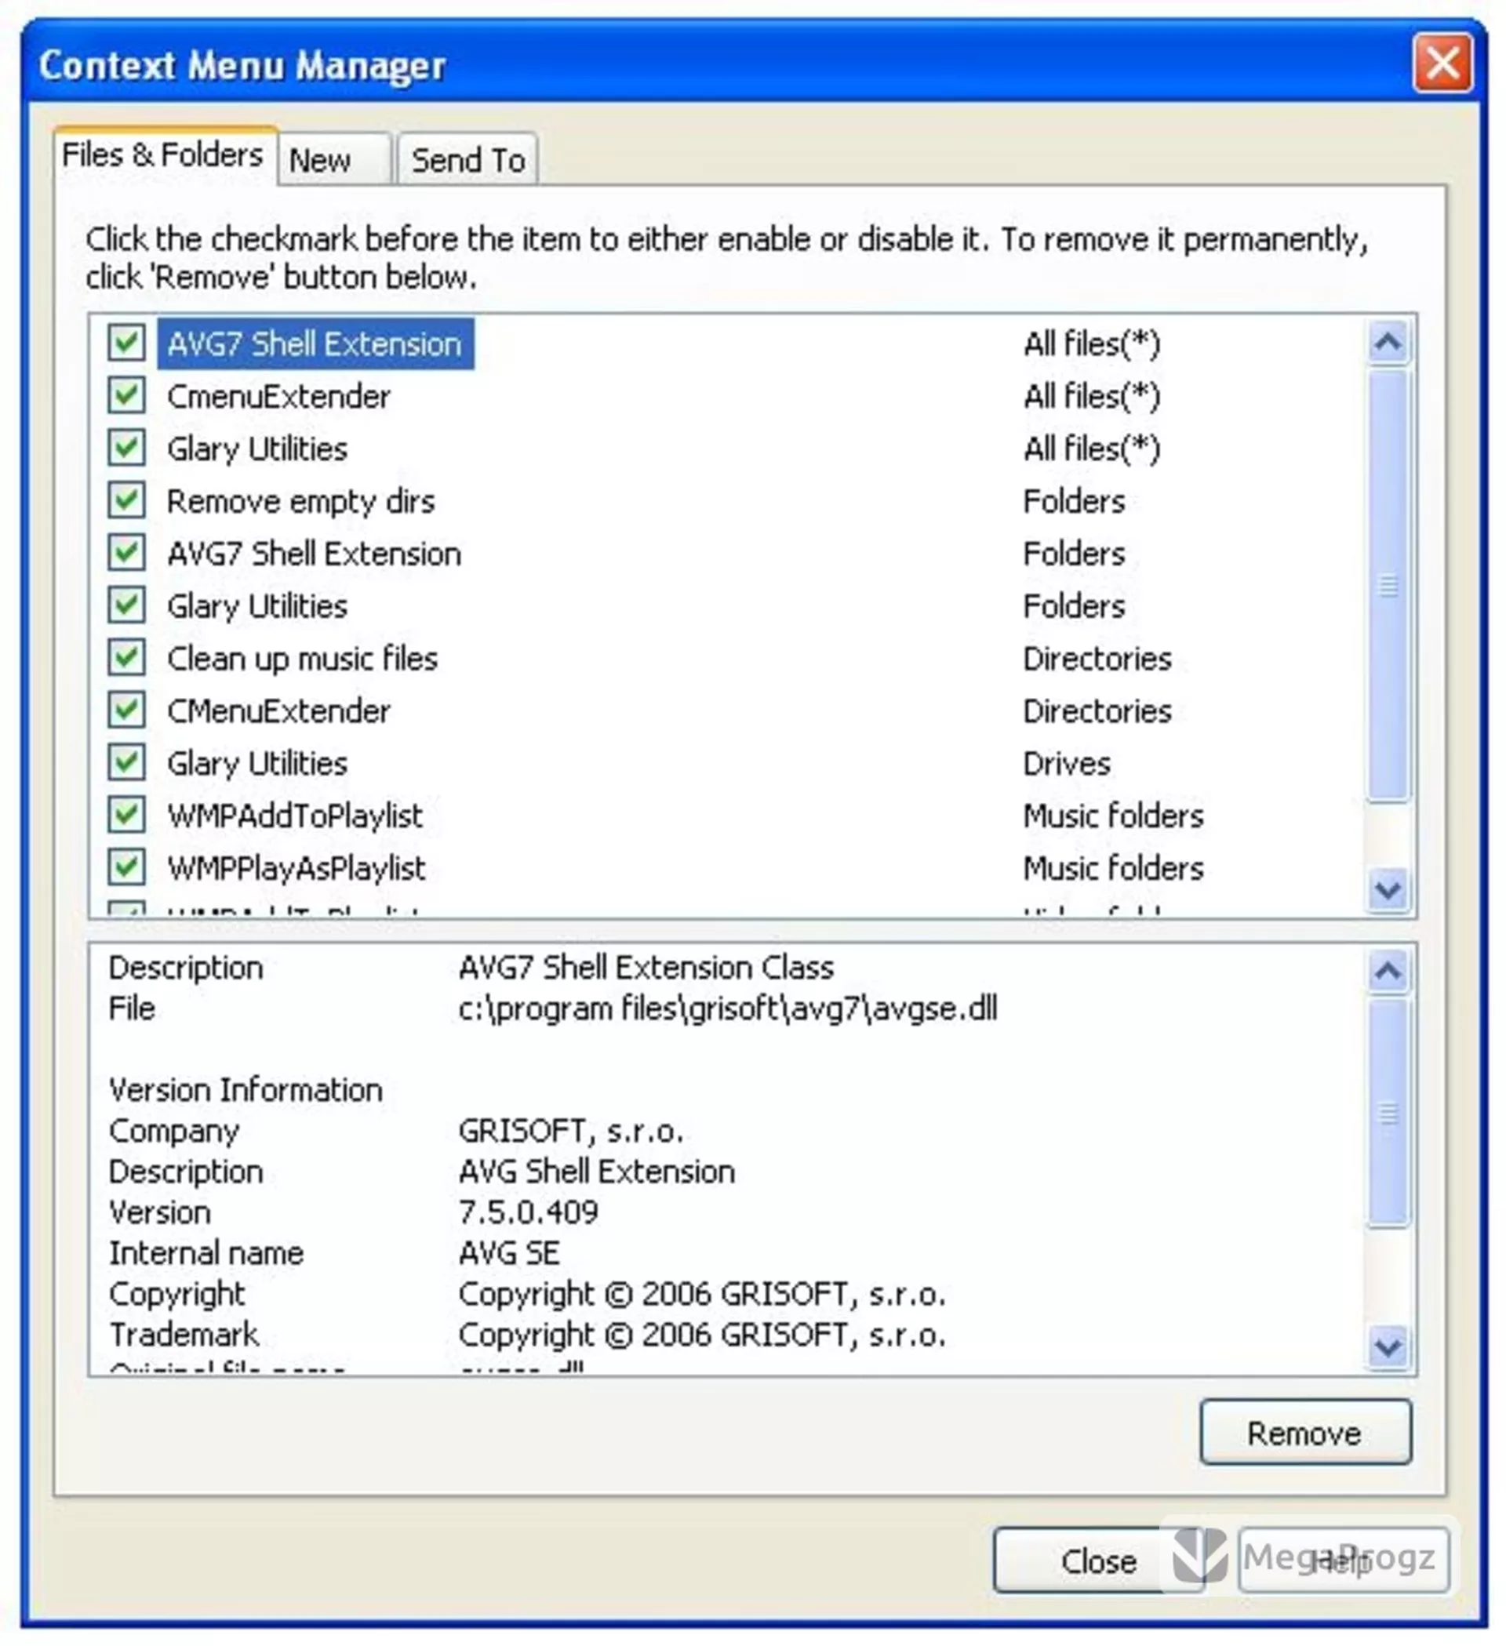
Task: Click the item list scroll up arrow
Action: point(1388,341)
